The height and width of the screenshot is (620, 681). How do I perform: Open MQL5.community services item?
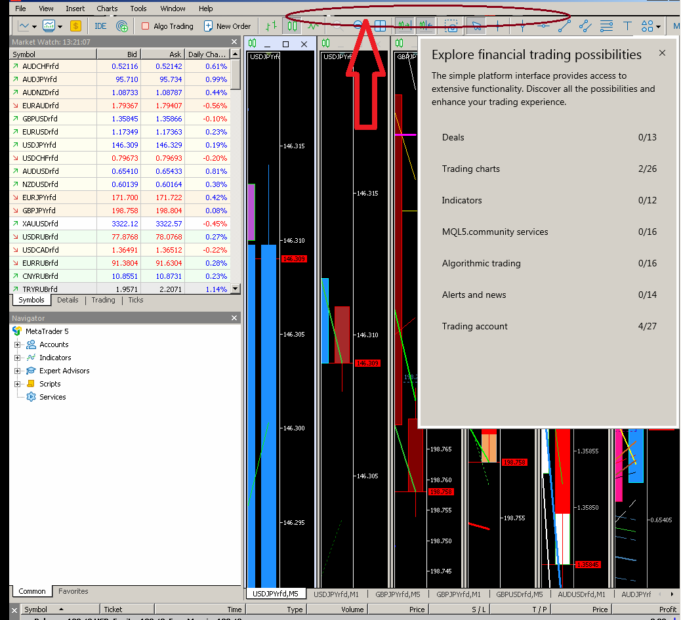click(x=549, y=232)
